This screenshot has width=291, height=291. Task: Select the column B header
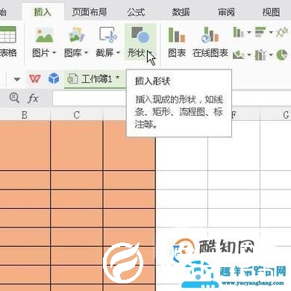pos(25,115)
